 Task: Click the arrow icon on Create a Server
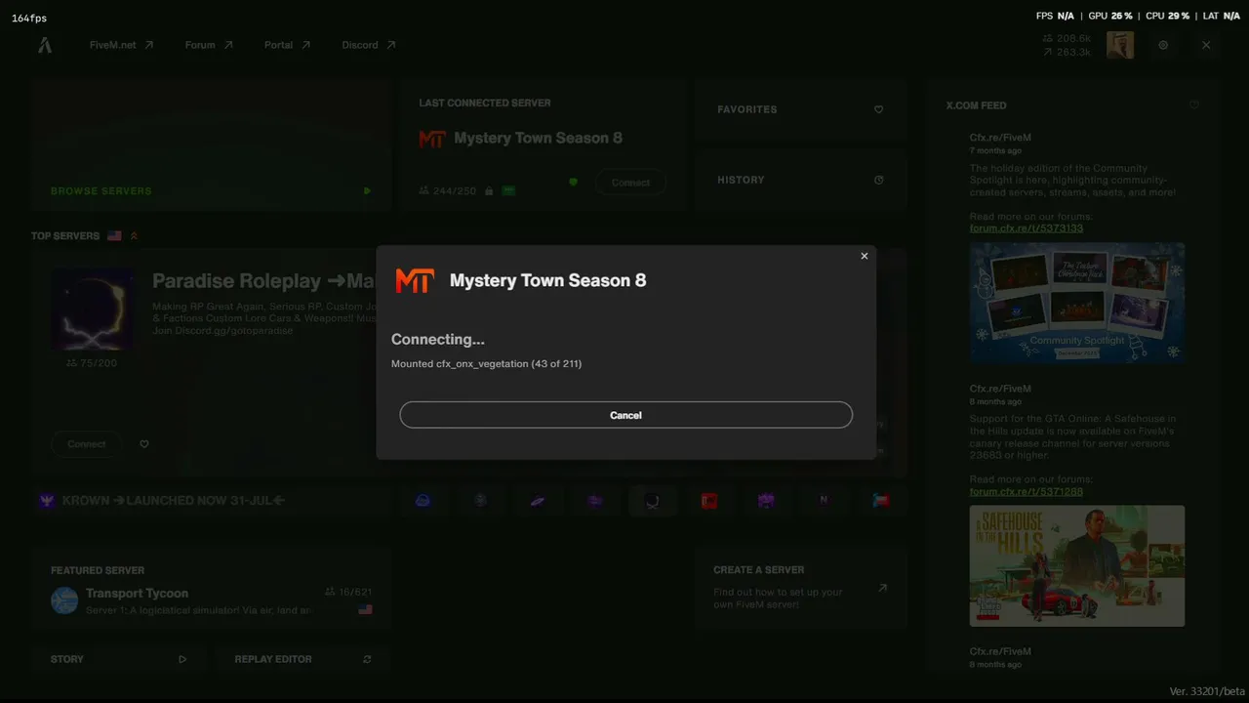click(883, 588)
